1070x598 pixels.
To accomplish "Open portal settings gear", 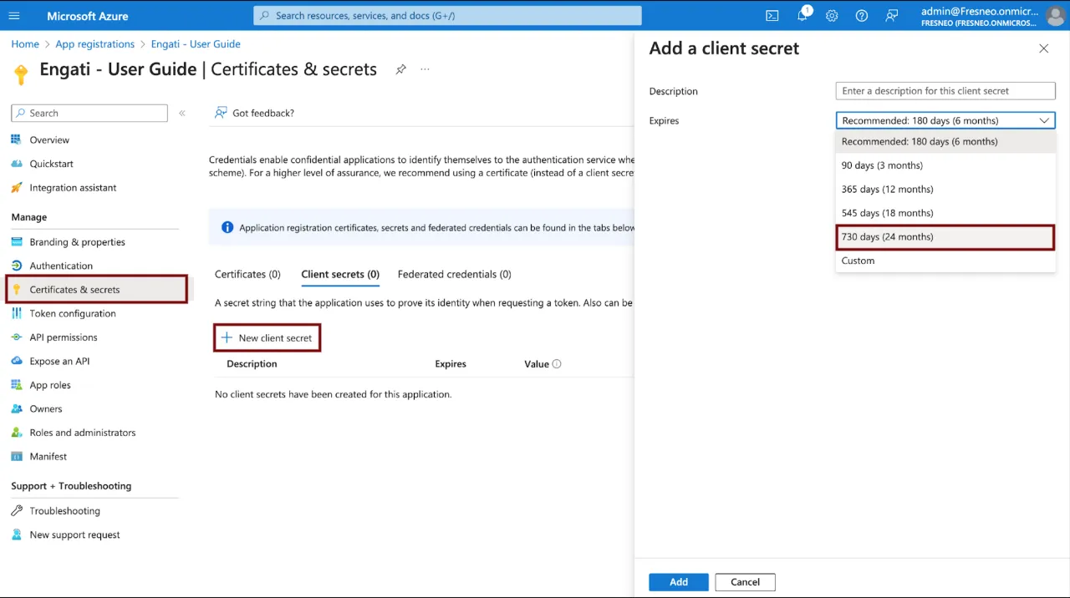I will click(x=832, y=16).
